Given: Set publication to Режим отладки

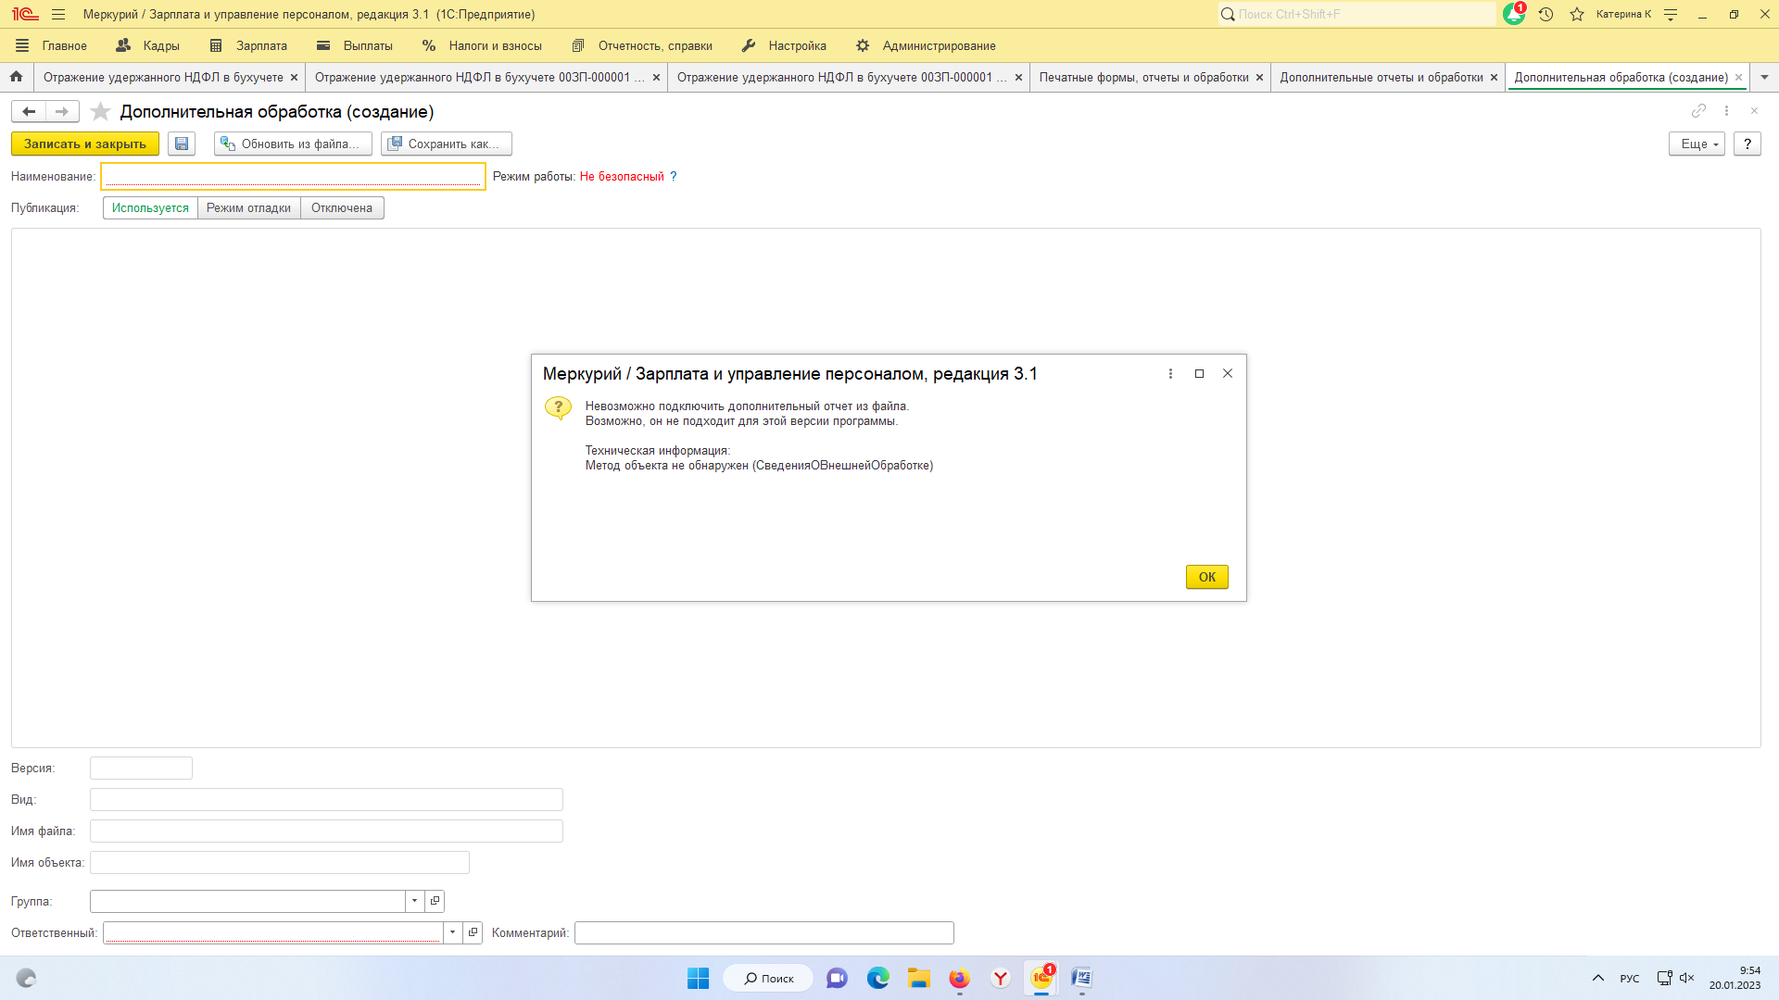Looking at the screenshot, I should pyautogui.click(x=248, y=207).
